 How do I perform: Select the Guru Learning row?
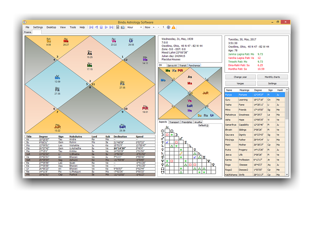[255, 100]
